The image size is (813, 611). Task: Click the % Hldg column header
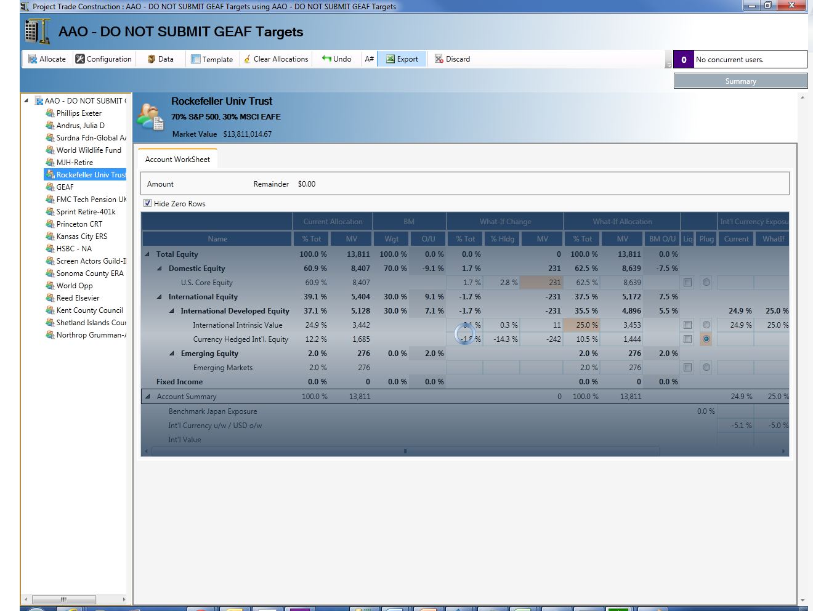tap(502, 239)
